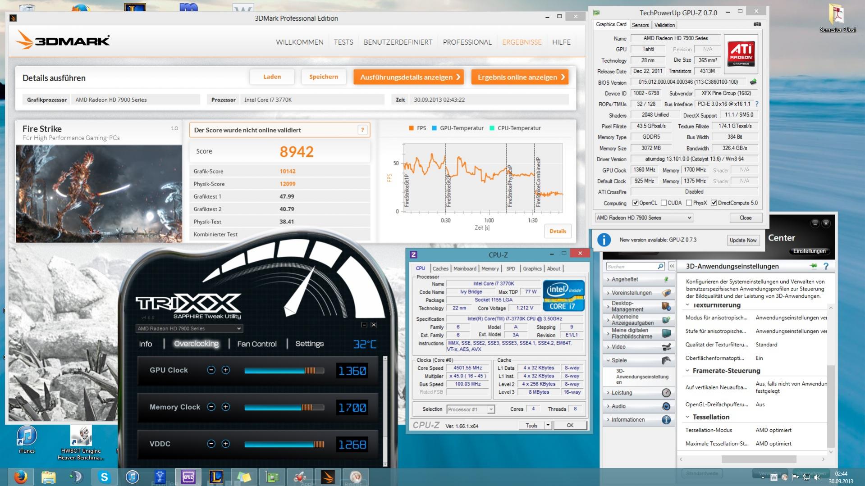Switch to BENUTZERDEFINIERT tab in 3DMark
The image size is (865, 486).
(x=398, y=42)
